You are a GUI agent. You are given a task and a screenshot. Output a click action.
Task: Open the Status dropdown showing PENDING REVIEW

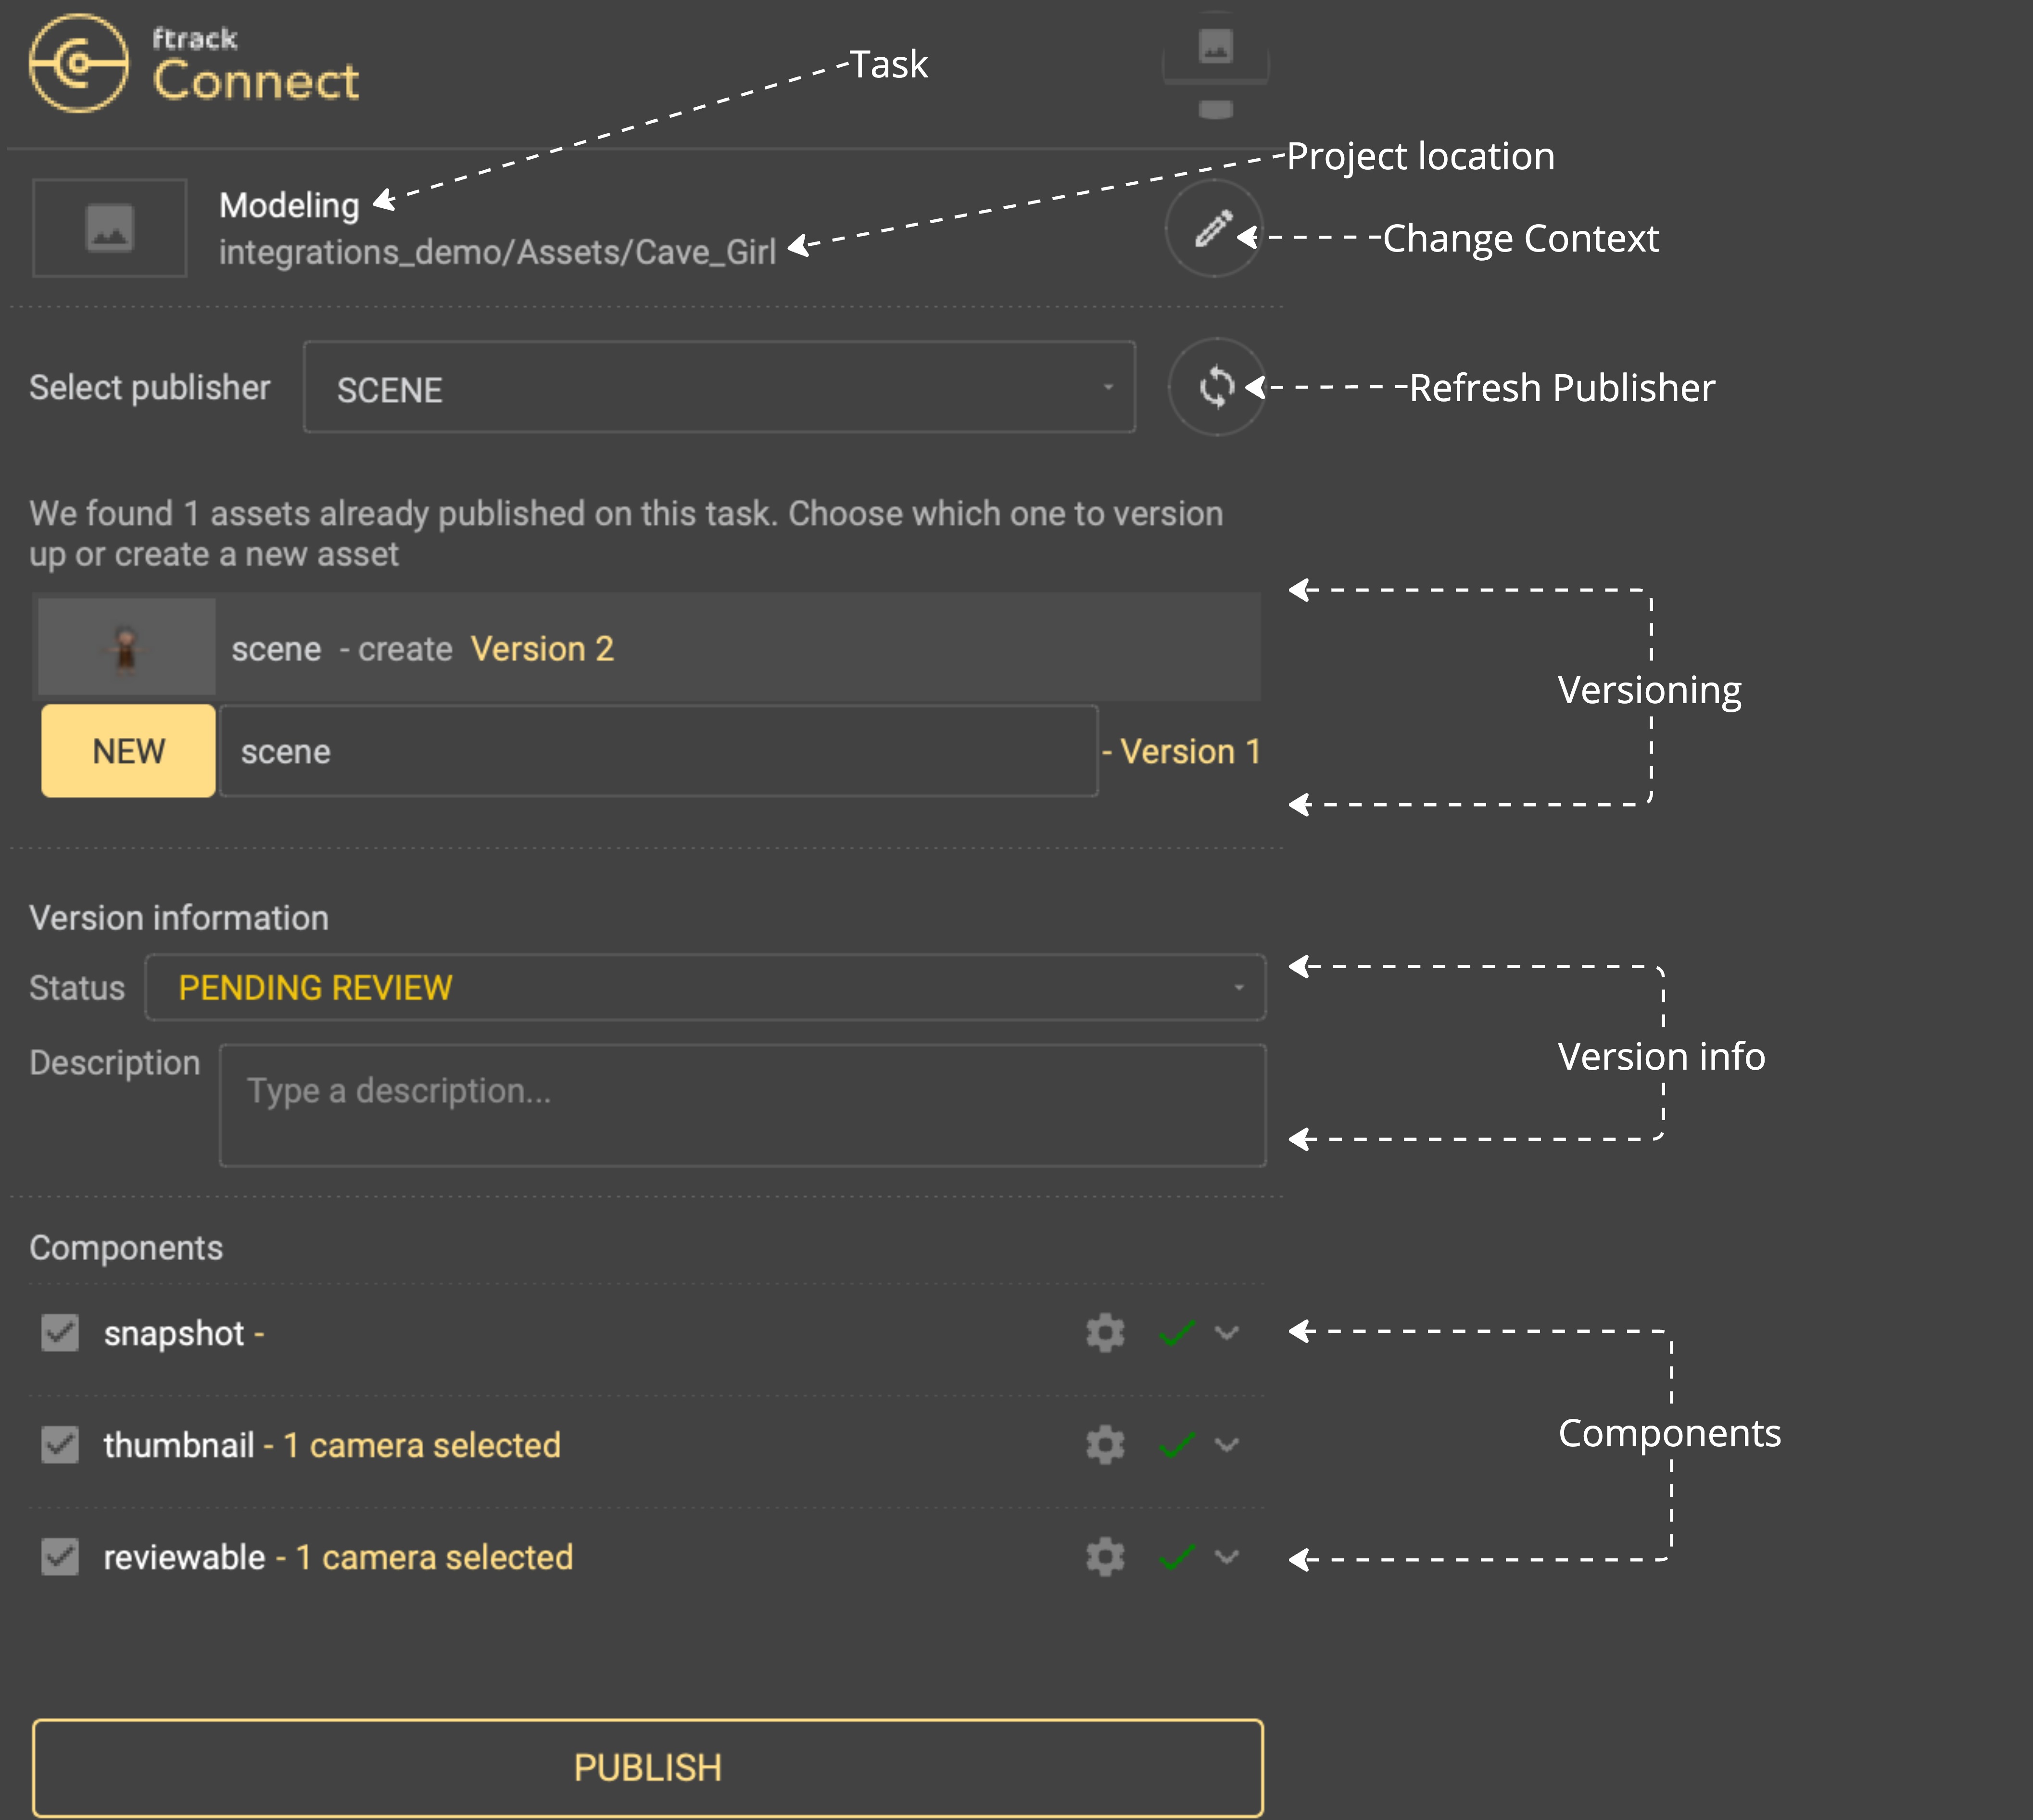point(705,987)
